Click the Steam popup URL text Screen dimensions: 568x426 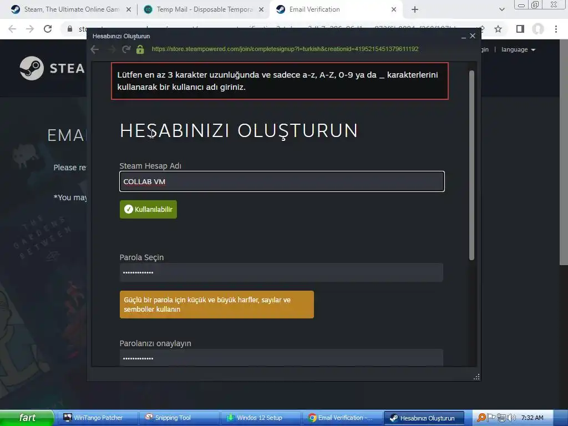[285, 49]
